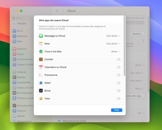The width and height of the screenshot is (162, 130).
Task: Click the forward arrow in the toolbar
Action: pyautogui.click(x=63, y=11)
